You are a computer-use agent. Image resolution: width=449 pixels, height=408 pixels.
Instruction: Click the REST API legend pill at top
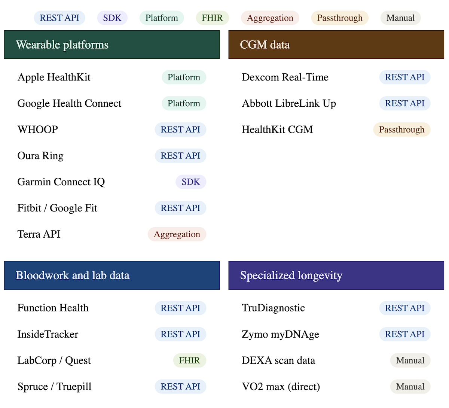pyautogui.click(x=59, y=18)
